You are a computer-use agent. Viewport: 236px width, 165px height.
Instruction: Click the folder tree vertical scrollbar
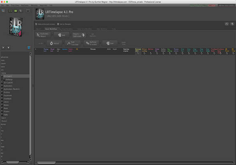point(30,105)
